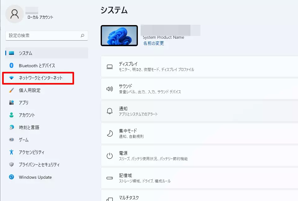Viewport: 298px width, 201px height.
Task: Open the サウンド settings card
Action: point(199,89)
